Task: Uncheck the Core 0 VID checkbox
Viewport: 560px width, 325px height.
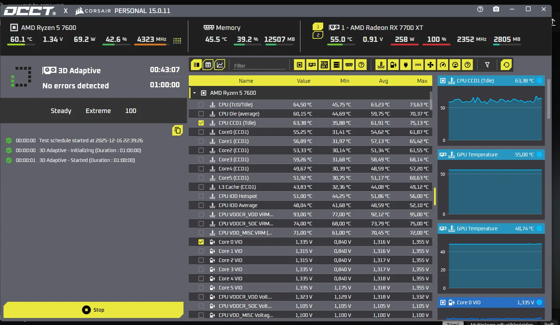Action: pos(201,242)
